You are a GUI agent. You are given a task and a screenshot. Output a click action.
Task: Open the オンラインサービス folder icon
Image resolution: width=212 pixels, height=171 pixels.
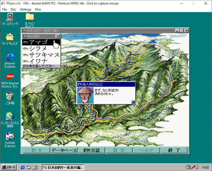click(30, 20)
